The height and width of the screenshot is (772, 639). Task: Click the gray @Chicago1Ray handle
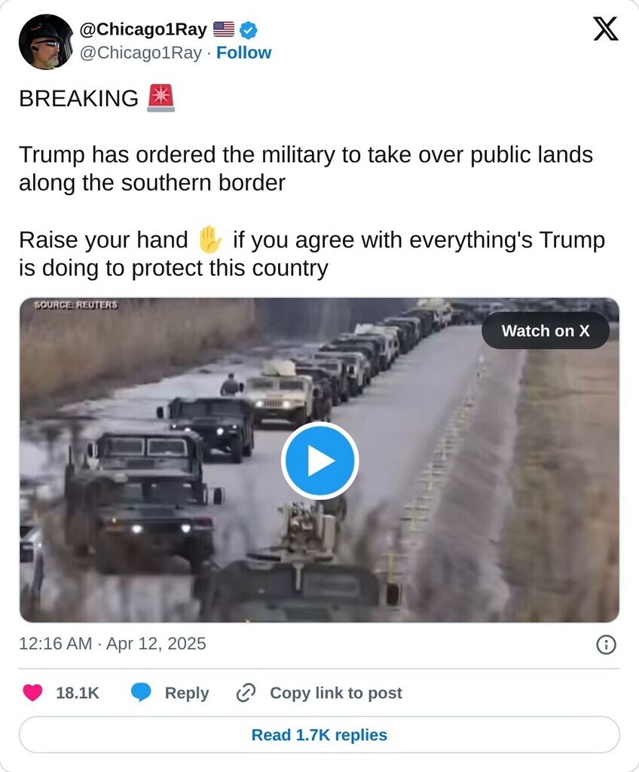click(x=141, y=53)
